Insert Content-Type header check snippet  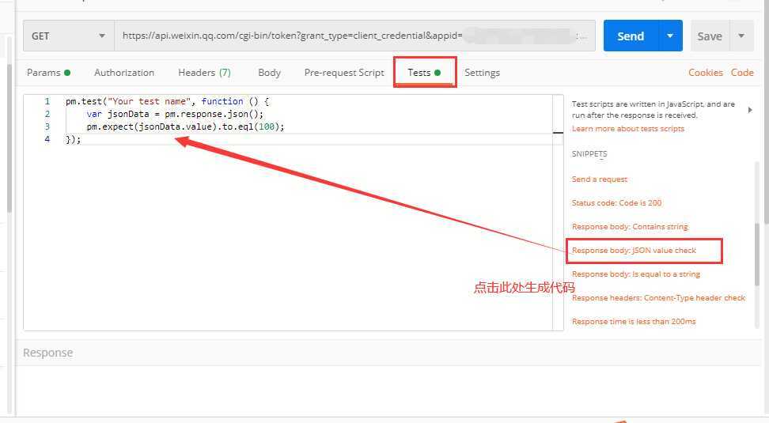point(658,297)
